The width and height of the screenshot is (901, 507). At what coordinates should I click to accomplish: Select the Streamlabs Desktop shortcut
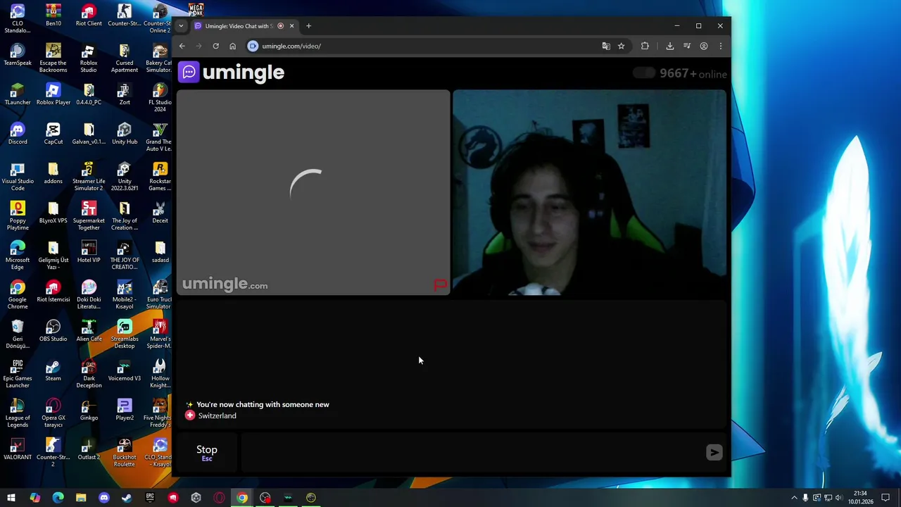coord(125,334)
